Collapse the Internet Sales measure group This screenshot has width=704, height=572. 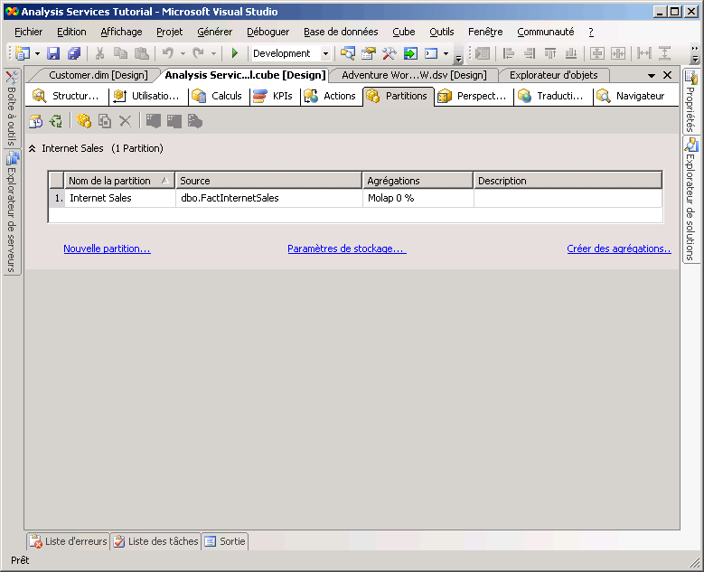pyautogui.click(x=33, y=148)
